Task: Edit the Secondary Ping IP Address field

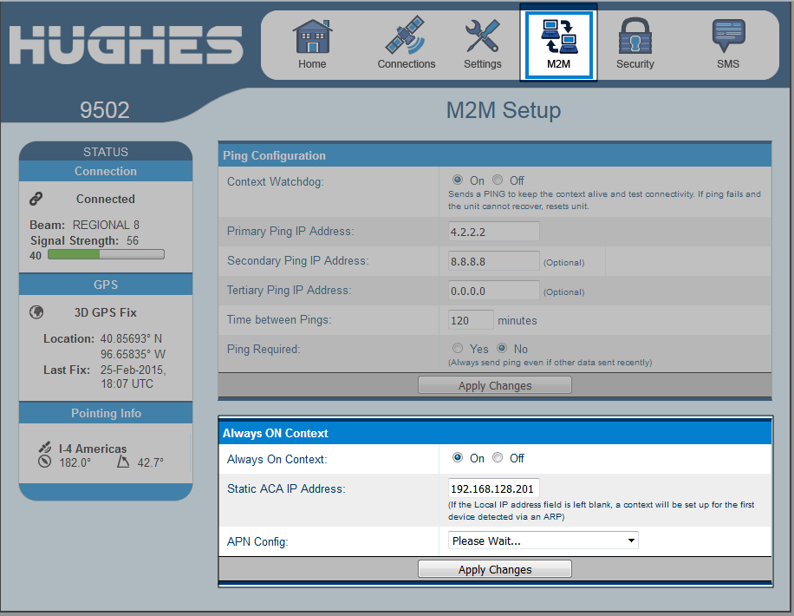Action: (493, 261)
